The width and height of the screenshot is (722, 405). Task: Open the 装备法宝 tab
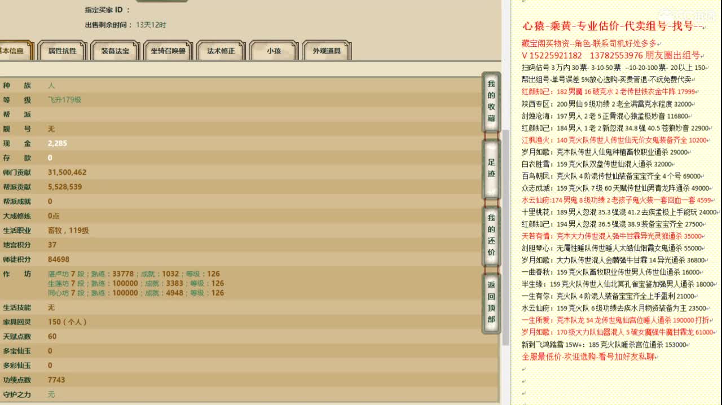pos(115,51)
